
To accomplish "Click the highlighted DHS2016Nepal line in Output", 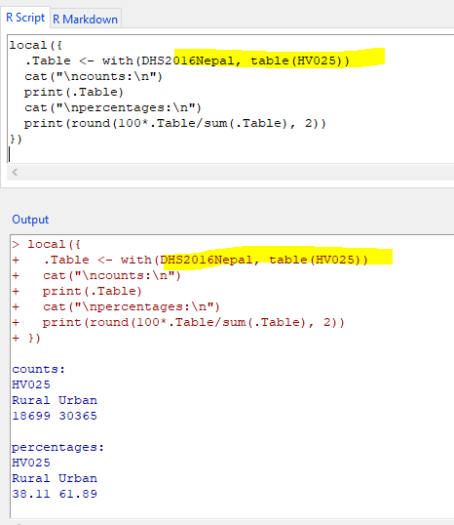I will 190,260.
